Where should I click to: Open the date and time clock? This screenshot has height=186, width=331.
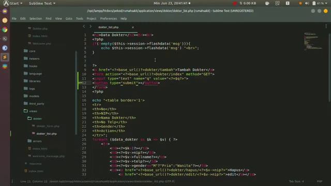pyautogui.click(x=172, y=3)
